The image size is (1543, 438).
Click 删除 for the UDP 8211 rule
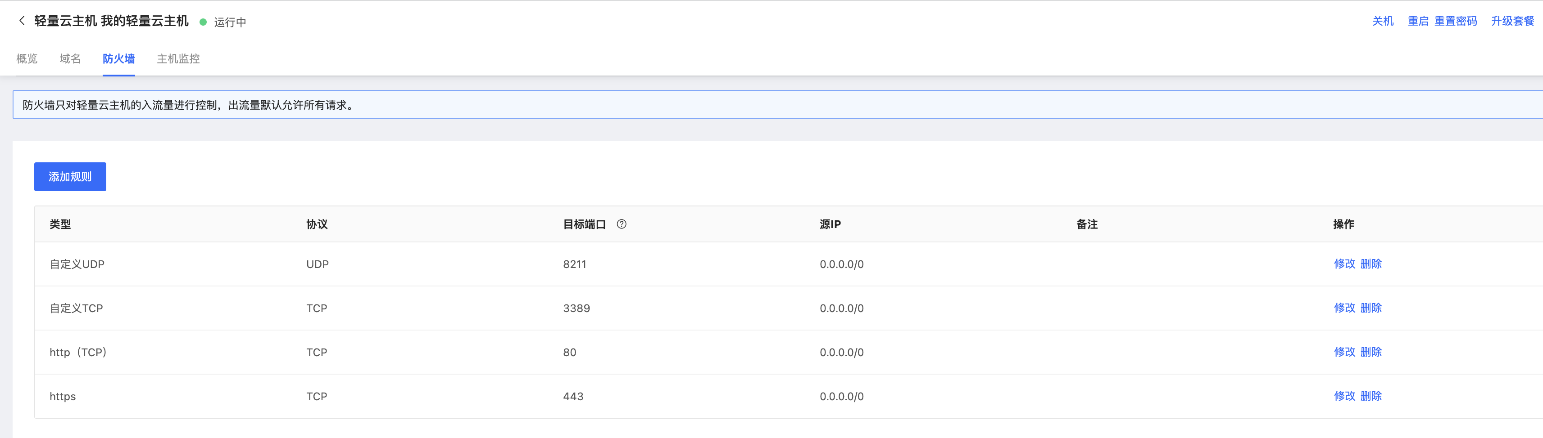coord(1371,264)
